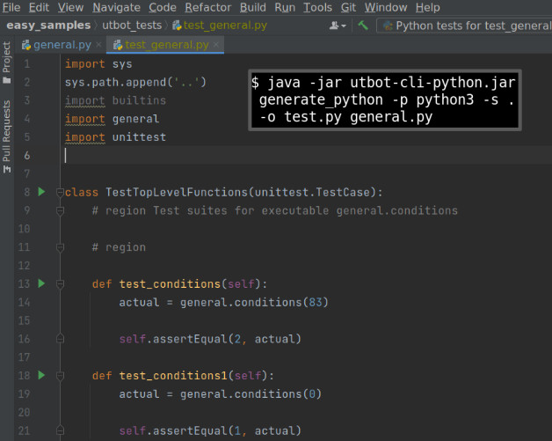552x441 pixels.
Task: Click TestTopLevelFunctions class name
Action: point(177,192)
